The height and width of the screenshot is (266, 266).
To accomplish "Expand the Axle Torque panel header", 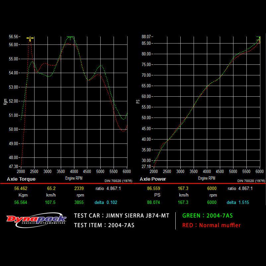I will (x=22, y=179).
